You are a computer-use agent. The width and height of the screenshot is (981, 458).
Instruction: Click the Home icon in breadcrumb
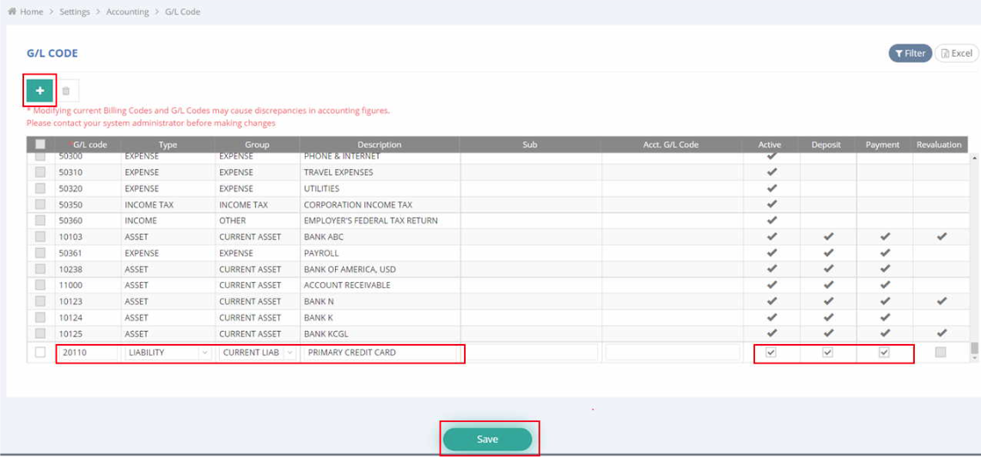[11, 12]
